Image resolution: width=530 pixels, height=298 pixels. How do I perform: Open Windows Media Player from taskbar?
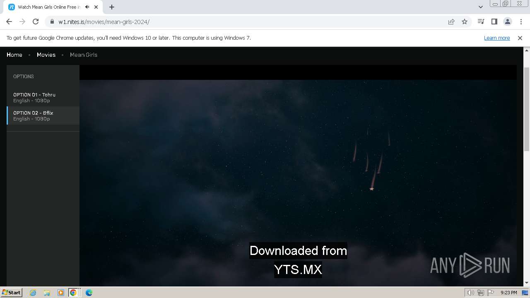[60, 293]
